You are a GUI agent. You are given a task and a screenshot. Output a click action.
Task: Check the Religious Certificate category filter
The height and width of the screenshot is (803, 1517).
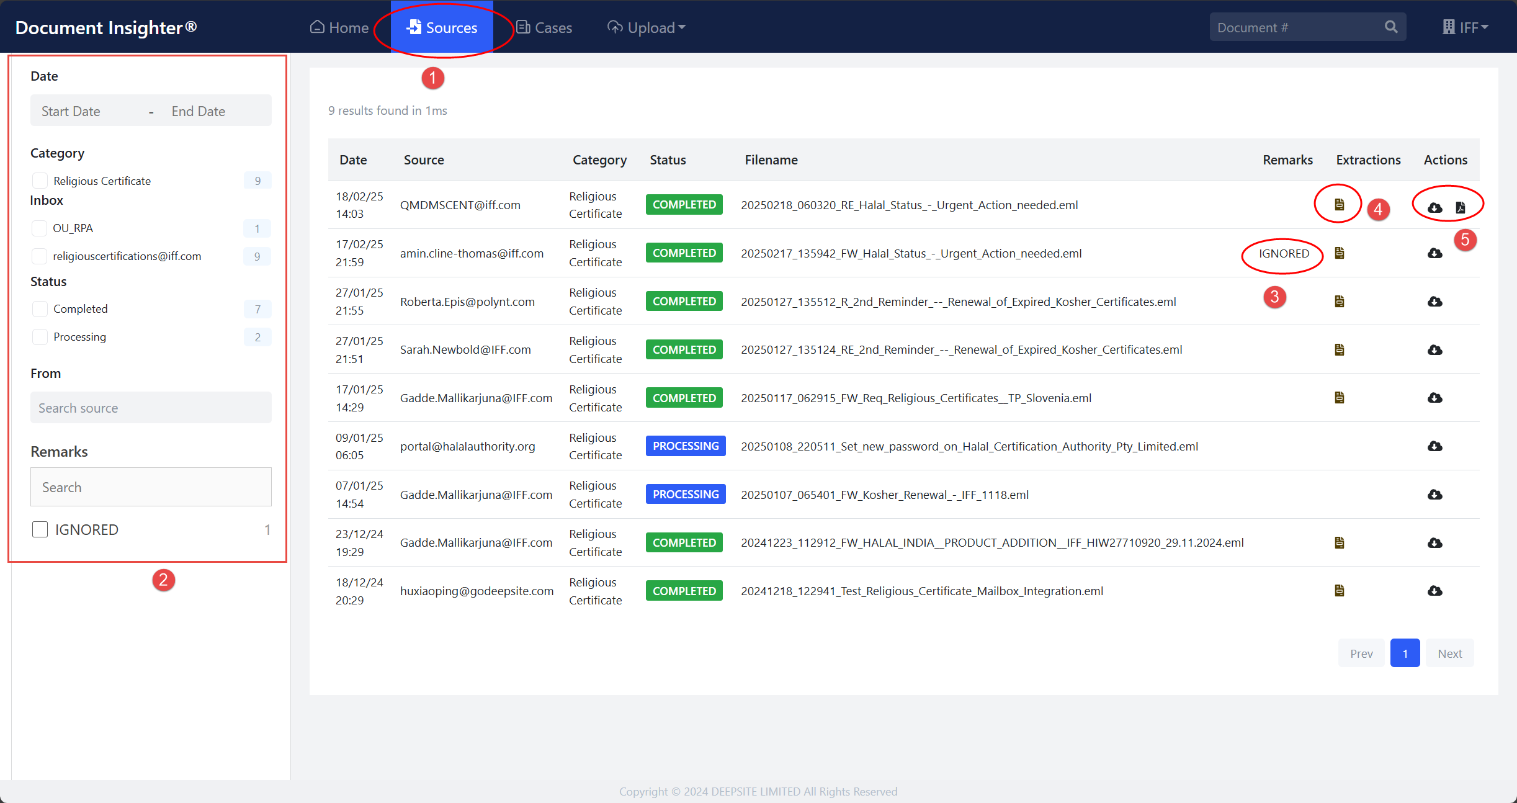[40, 181]
